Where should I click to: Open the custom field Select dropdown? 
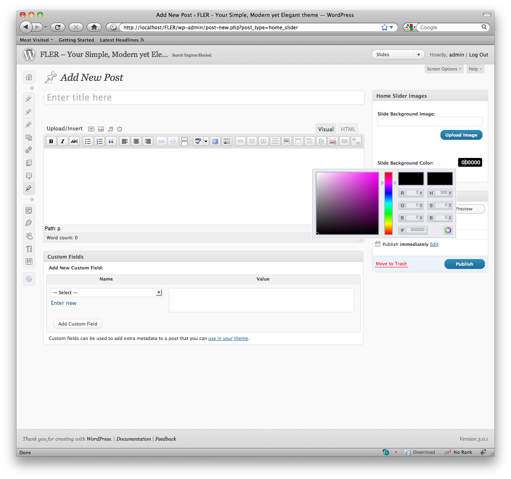pyautogui.click(x=106, y=293)
